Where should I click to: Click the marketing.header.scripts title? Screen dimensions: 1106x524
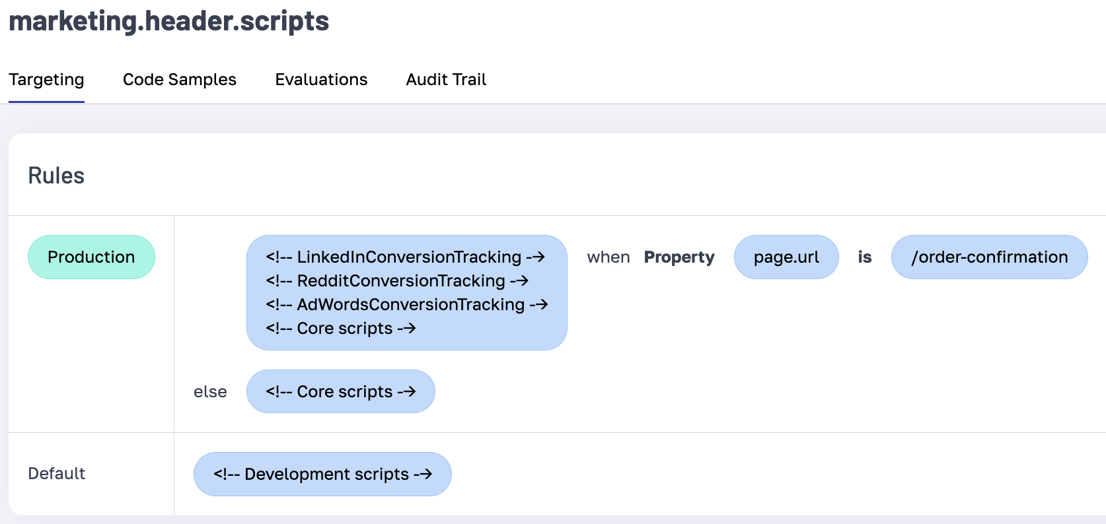coord(169,21)
